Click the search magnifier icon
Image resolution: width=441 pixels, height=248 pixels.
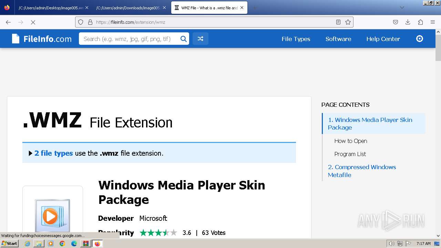[x=184, y=39]
